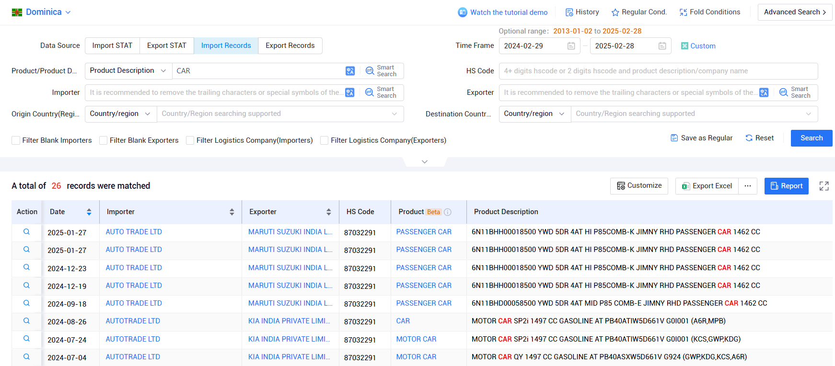View details of 2024-09-18 record
Image resolution: width=835 pixels, height=366 pixels.
point(26,303)
